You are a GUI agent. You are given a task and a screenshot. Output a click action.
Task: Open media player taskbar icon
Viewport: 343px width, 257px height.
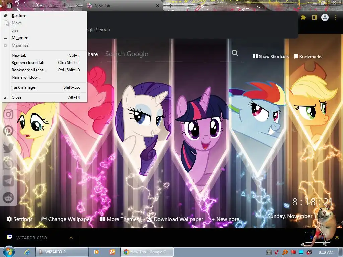click(x=96, y=252)
